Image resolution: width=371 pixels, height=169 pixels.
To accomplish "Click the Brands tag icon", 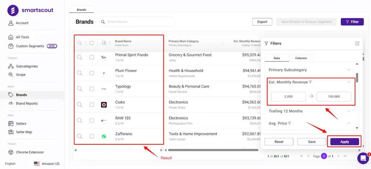I will tap(11, 95).
